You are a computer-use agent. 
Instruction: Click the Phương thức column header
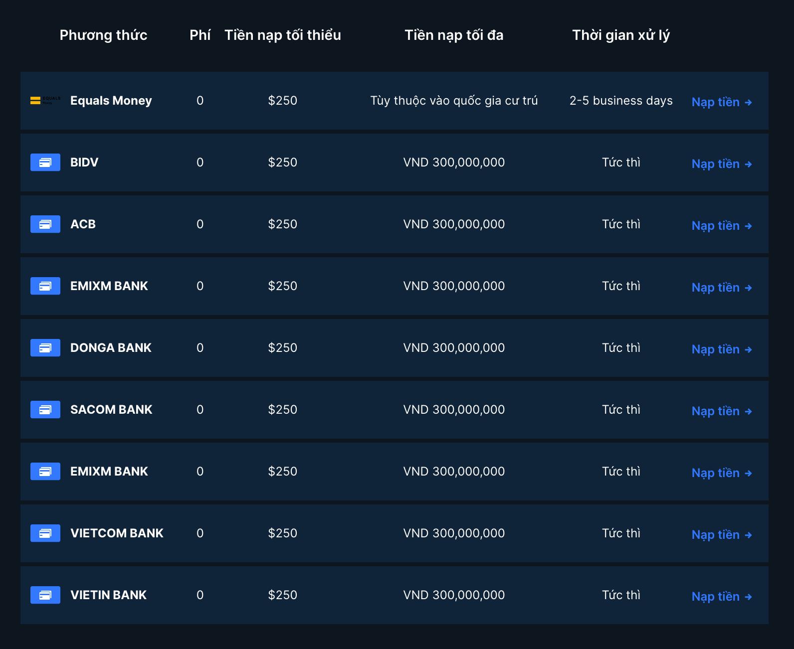click(x=103, y=35)
